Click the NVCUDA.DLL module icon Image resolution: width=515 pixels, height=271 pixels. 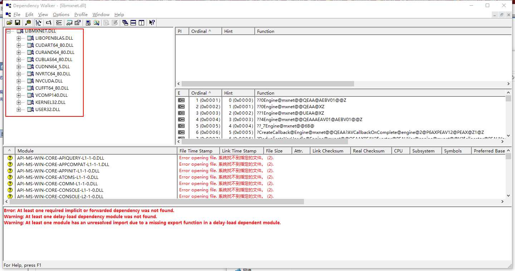tap(30, 81)
